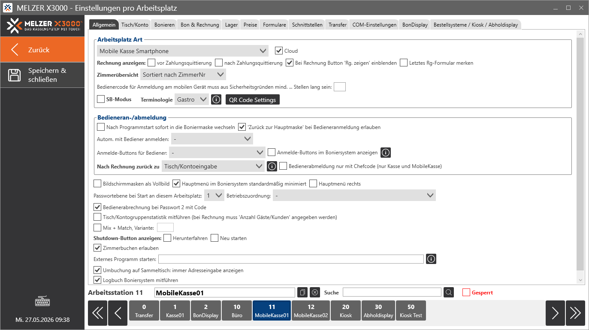This screenshot has height=330, width=589.
Task: Click the Suche search input field
Action: tap(392, 292)
